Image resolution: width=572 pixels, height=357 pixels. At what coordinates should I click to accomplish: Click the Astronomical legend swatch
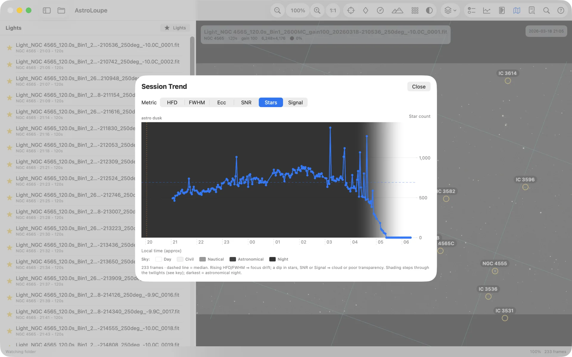[233, 259]
